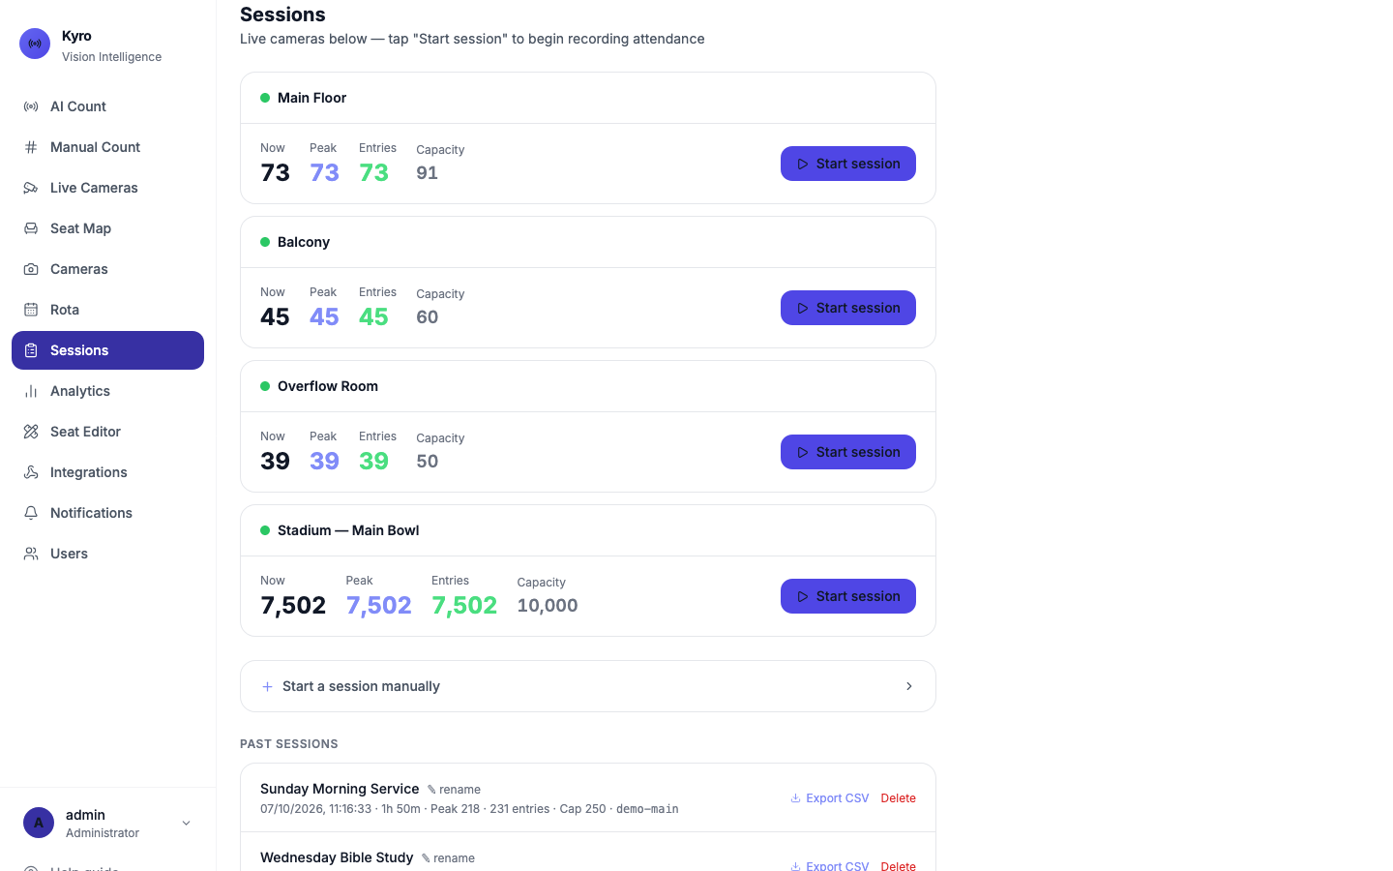Expand the Start a session manually row
The image size is (1393, 871).
coord(588,686)
